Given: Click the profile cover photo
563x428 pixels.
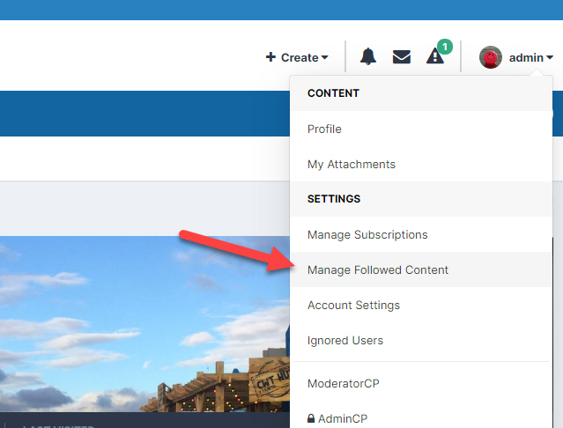Looking at the screenshot, I should click(144, 323).
